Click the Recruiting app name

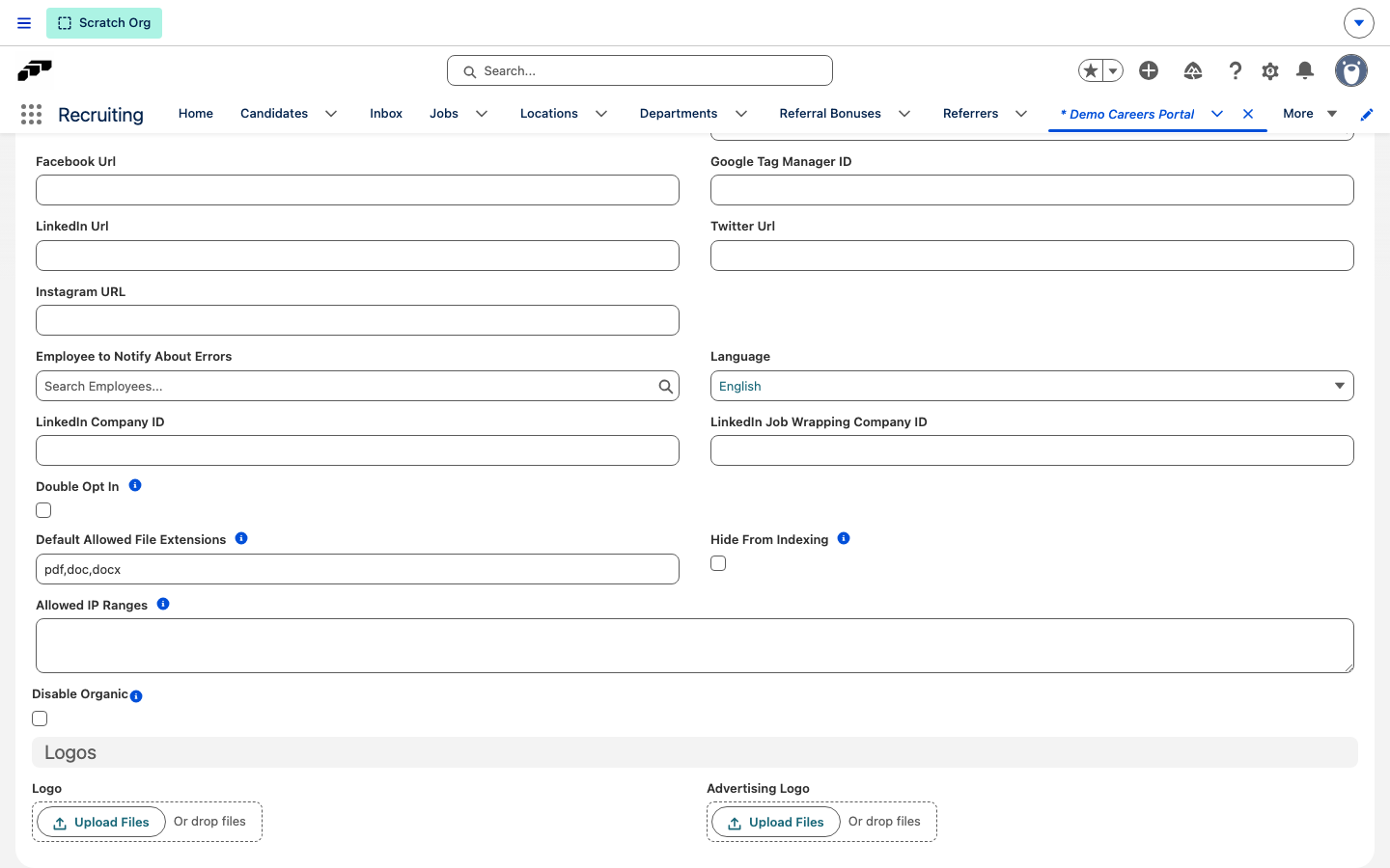tap(100, 115)
